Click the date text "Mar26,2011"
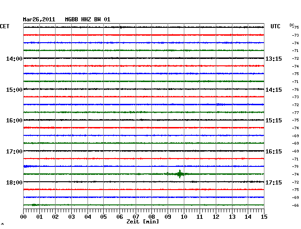This screenshot has height=229, width=301. pyautogui.click(x=39, y=19)
